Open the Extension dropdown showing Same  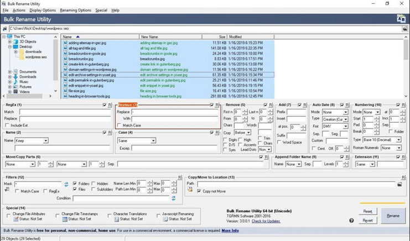[x=365, y=165]
